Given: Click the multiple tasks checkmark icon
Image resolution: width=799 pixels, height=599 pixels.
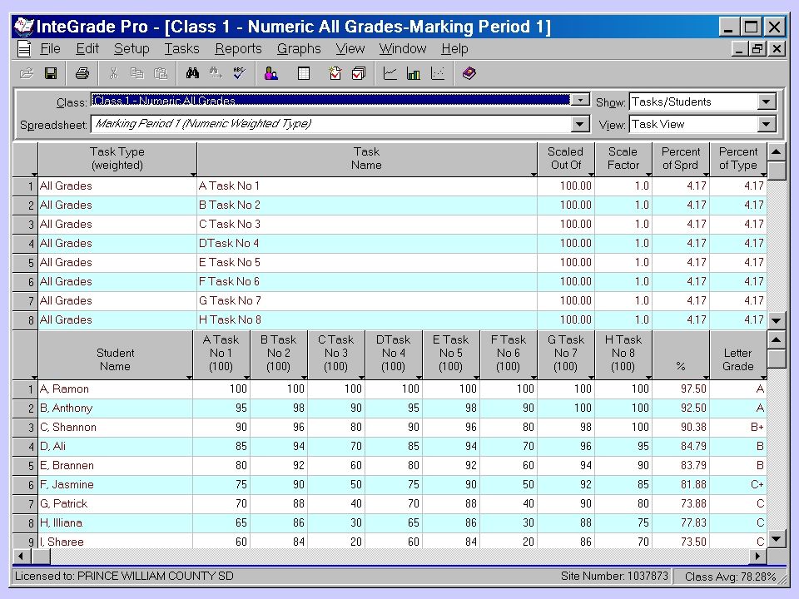Looking at the screenshot, I should (359, 73).
